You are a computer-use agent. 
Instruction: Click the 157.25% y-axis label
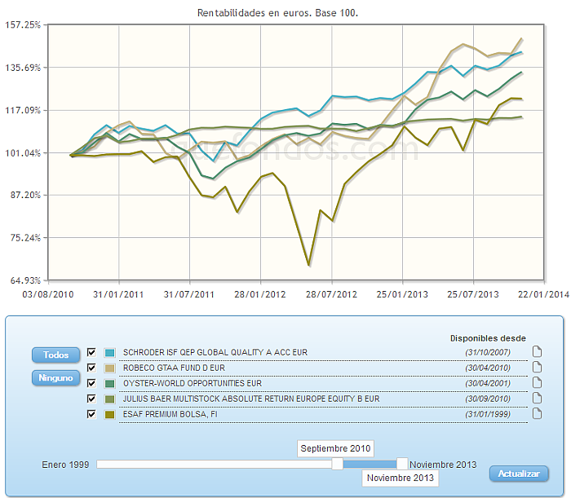(x=23, y=24)
